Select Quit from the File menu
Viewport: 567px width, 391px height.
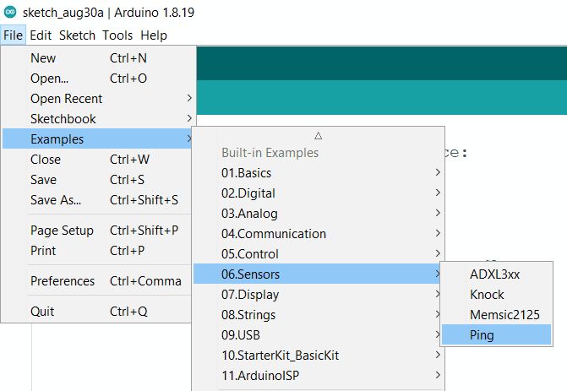42,312
